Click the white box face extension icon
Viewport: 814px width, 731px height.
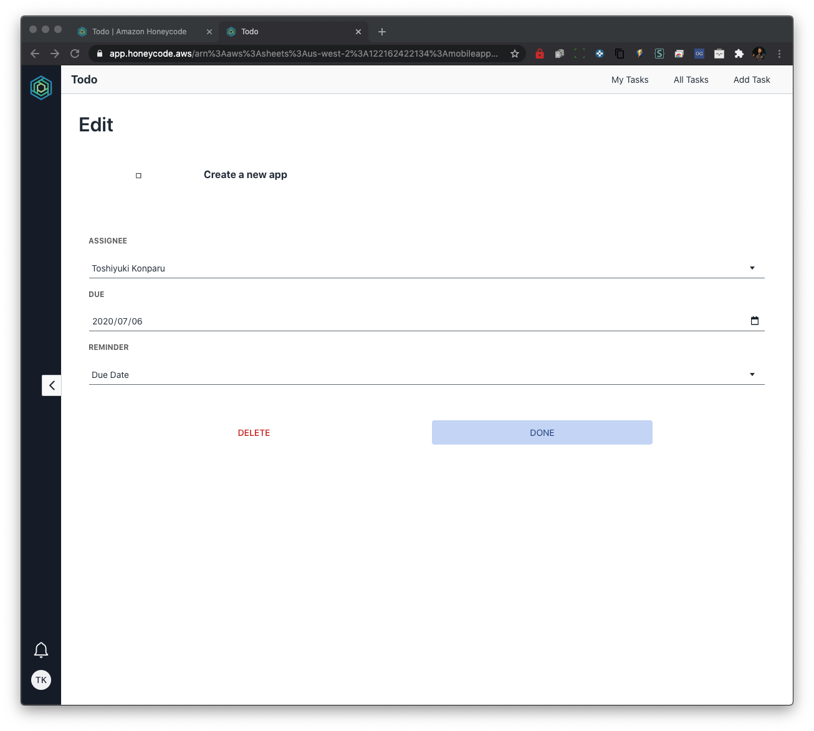(719, 54)
